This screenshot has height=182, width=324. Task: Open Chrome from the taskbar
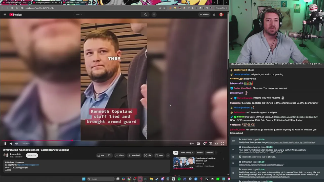(x=129, y=179)
